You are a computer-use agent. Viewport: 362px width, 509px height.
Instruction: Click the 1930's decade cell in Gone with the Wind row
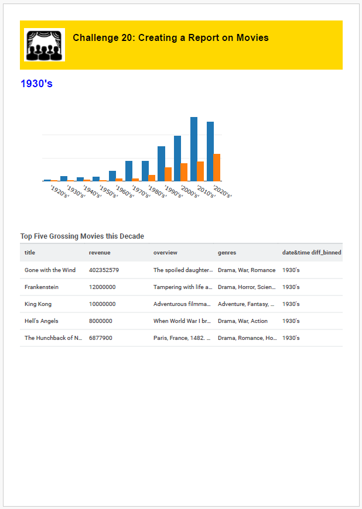coord(291,270)
